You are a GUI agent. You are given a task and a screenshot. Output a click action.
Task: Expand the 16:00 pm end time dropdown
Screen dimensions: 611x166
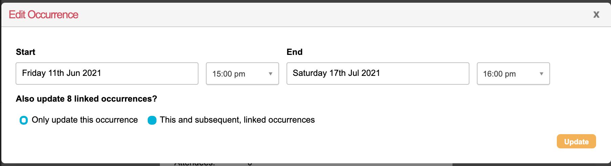coord(508,74)
